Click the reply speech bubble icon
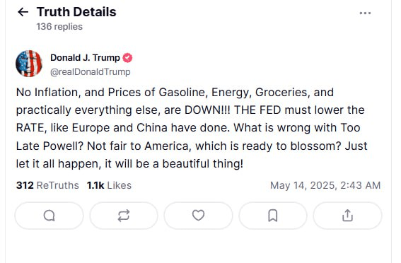Viewport: 401px width, 263px height. [49, 216]
